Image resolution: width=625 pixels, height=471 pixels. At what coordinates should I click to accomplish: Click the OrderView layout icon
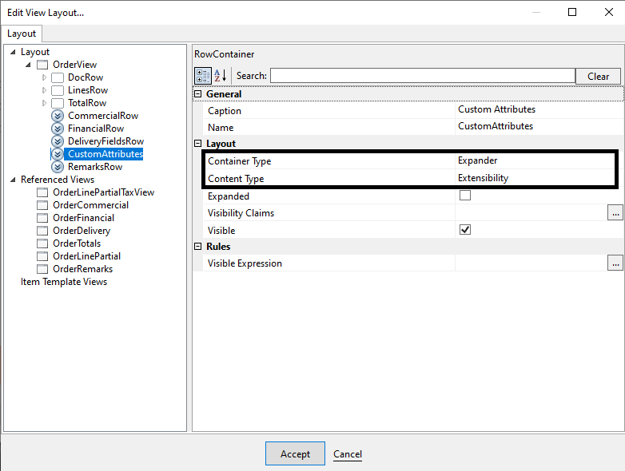click(42, 65)
